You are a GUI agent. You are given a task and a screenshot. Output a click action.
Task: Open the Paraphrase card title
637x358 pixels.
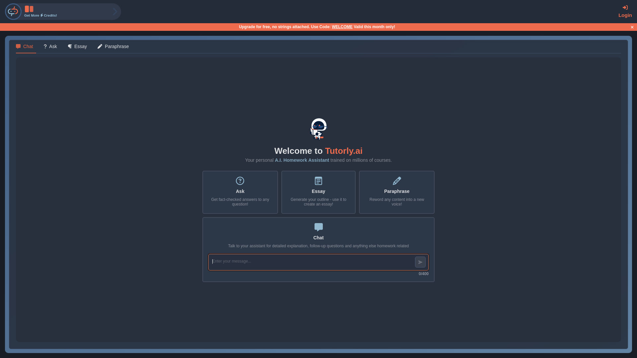[397, 191]
